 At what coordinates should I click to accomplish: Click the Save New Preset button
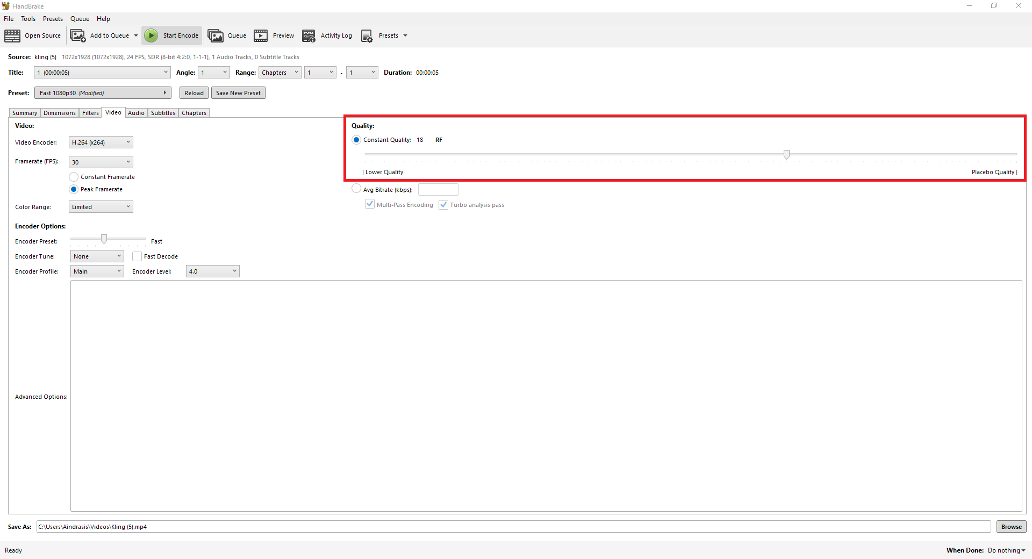[238, 93]
